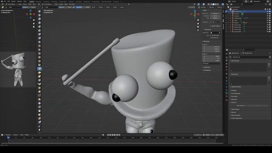
Task: Open the Brush settings dropdown
Action: [x=94, y=7]
